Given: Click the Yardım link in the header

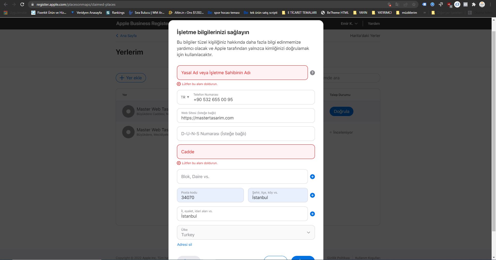Looking at the screenshot, I should [374, 24].
